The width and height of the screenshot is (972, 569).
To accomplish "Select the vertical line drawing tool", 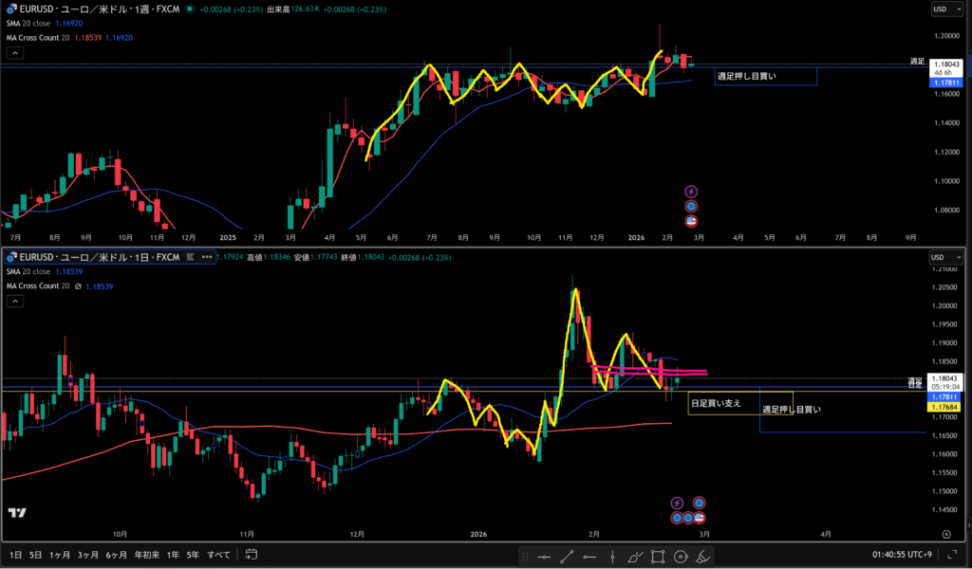I will [612, 555].
